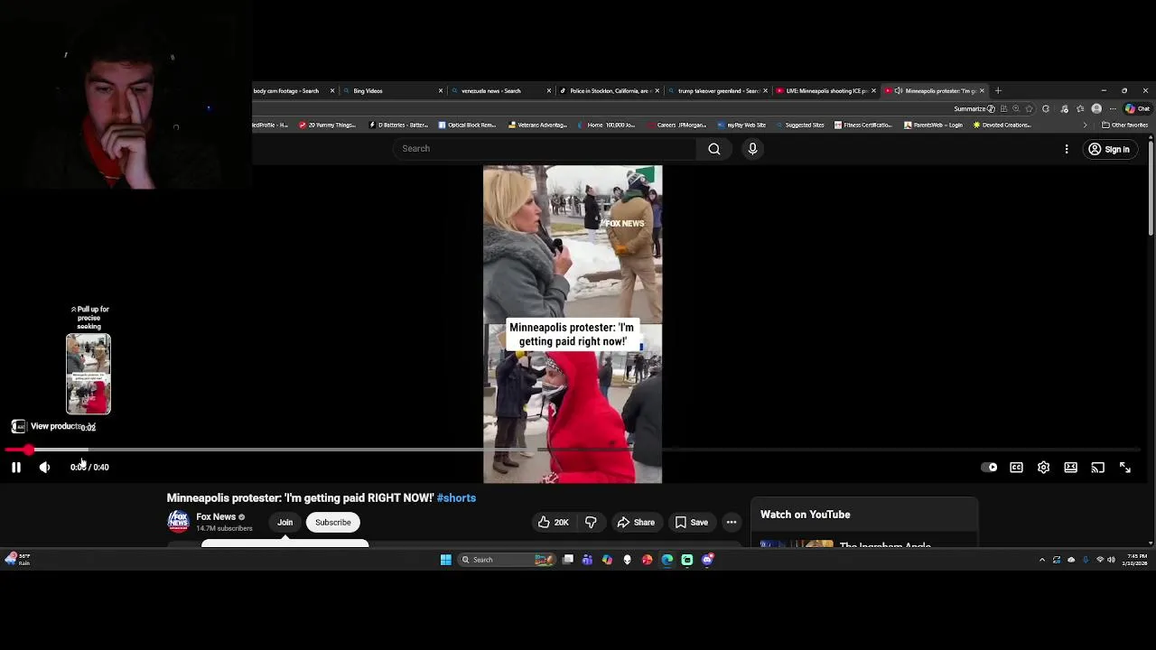Image resolution: width=1156 pixels, height=650 pixels.
Task: Open Suggested Sites bookmark
Action: click(x=799, y=125)
